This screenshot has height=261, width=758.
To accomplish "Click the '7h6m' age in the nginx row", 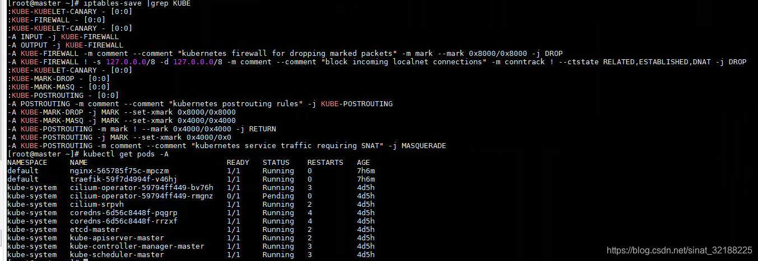I will tap(366, 170).
